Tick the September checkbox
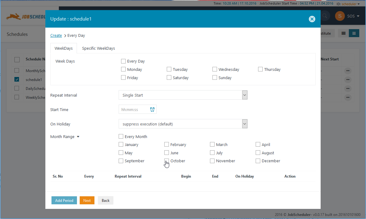 pos(121,161)
